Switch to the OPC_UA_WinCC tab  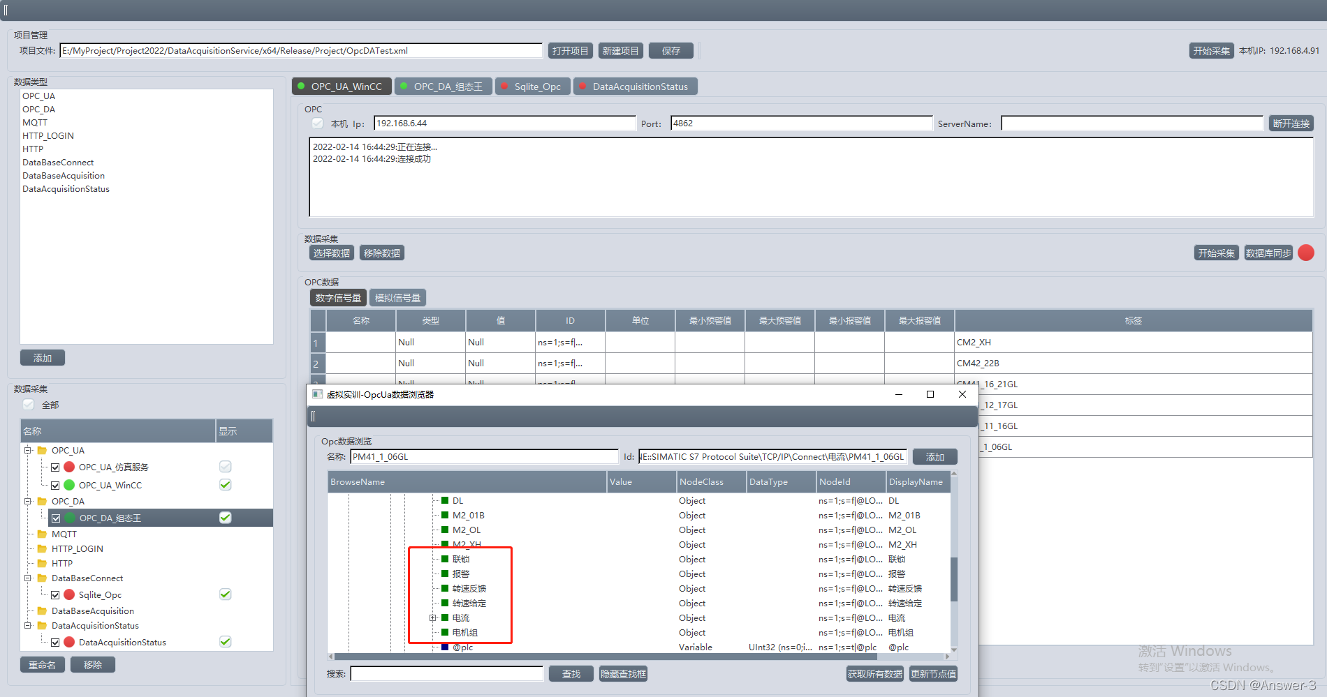click(x=342, y=87)
